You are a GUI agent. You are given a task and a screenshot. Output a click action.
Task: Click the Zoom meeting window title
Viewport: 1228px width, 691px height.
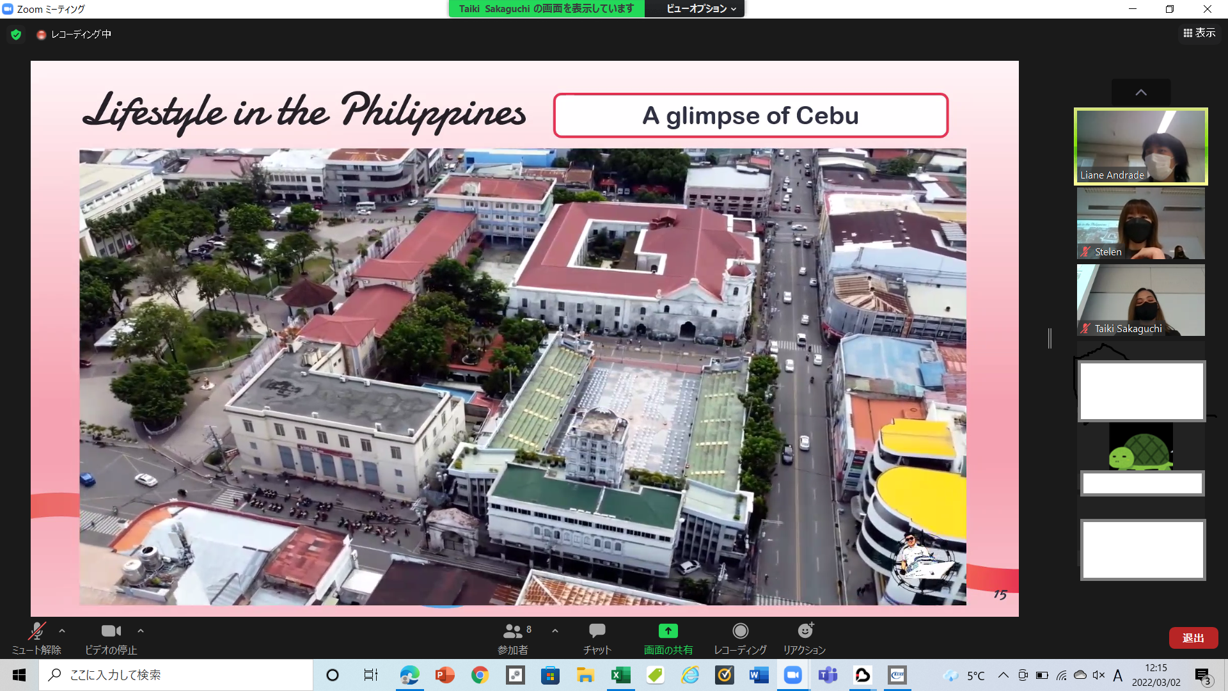tap(51, 9)
